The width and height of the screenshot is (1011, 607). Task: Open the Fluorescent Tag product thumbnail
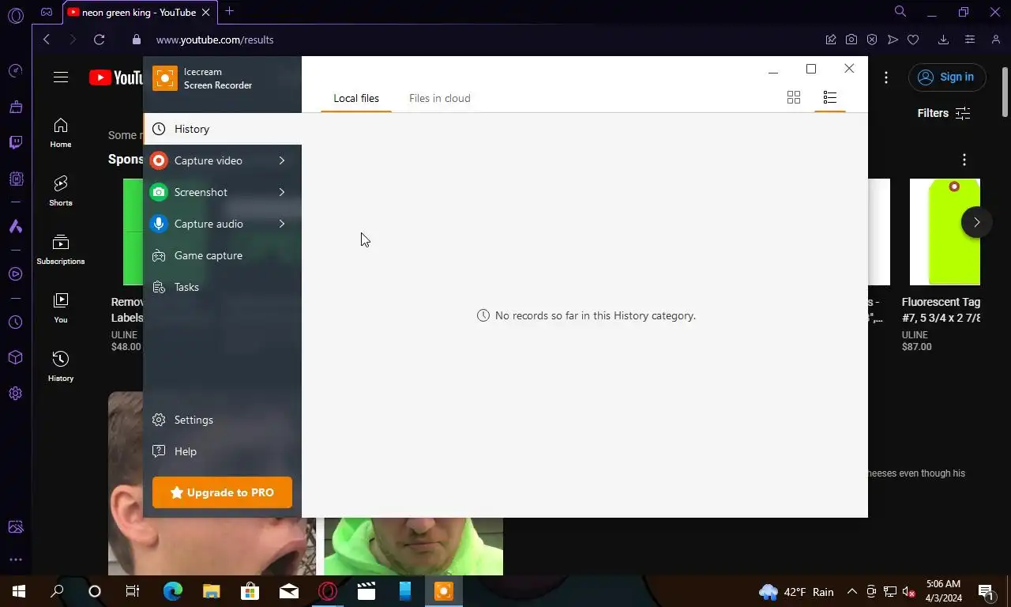coord(945,232)
